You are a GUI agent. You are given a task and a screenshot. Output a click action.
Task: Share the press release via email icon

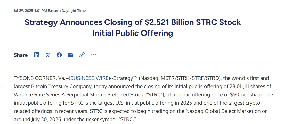[x=71, y=55]
